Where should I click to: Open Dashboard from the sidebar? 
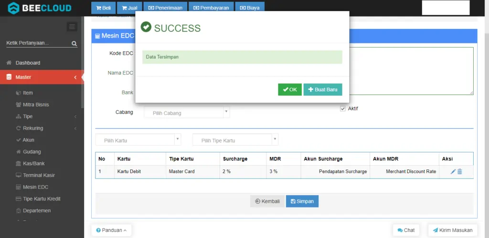pyautogui.click(x=28, y=63)
